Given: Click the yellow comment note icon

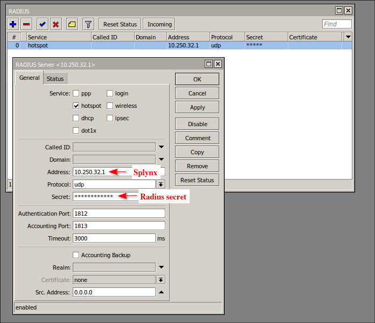Looking at the screenshot, I should point(71,24).
